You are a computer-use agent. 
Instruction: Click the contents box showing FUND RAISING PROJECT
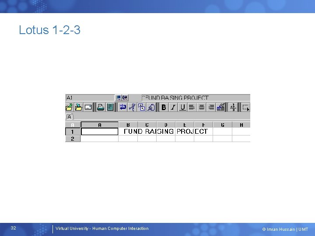point(196,98)
